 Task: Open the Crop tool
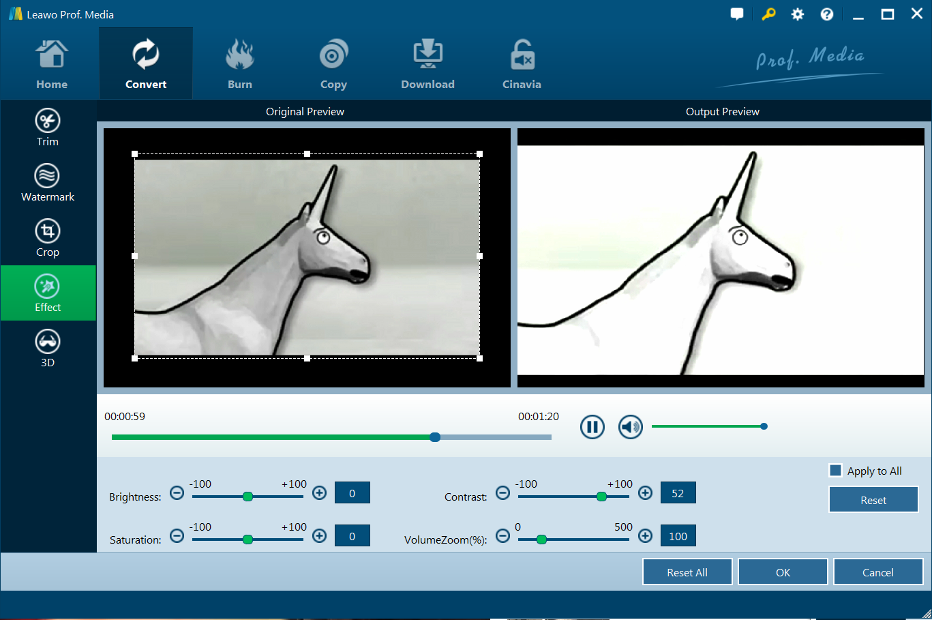[48, 238]
